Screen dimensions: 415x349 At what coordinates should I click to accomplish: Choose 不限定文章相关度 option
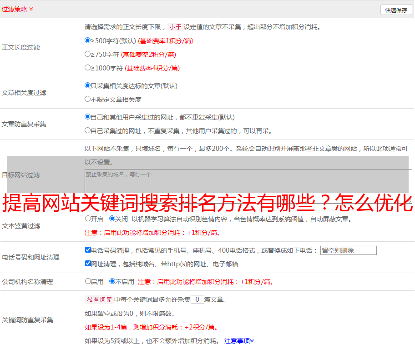pyautogui.click(x=87, y=99)
